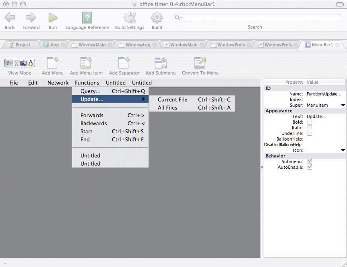
Task: Select the Query... menu item
Action: pos(91,91)
